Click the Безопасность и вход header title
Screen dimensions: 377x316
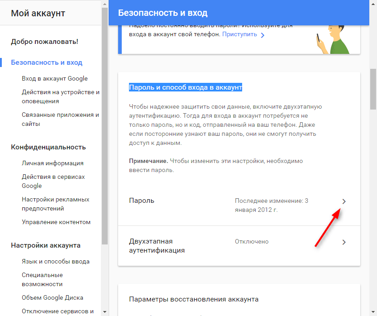[x=162, y=13]
